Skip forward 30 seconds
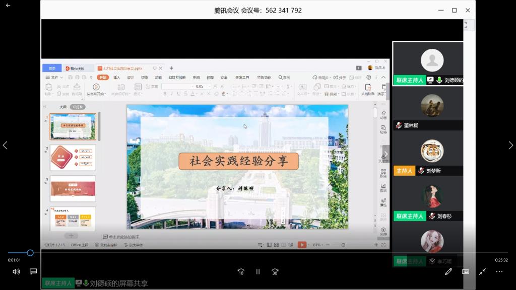Viewport: 516px width, 290px height. coord(275,271)
